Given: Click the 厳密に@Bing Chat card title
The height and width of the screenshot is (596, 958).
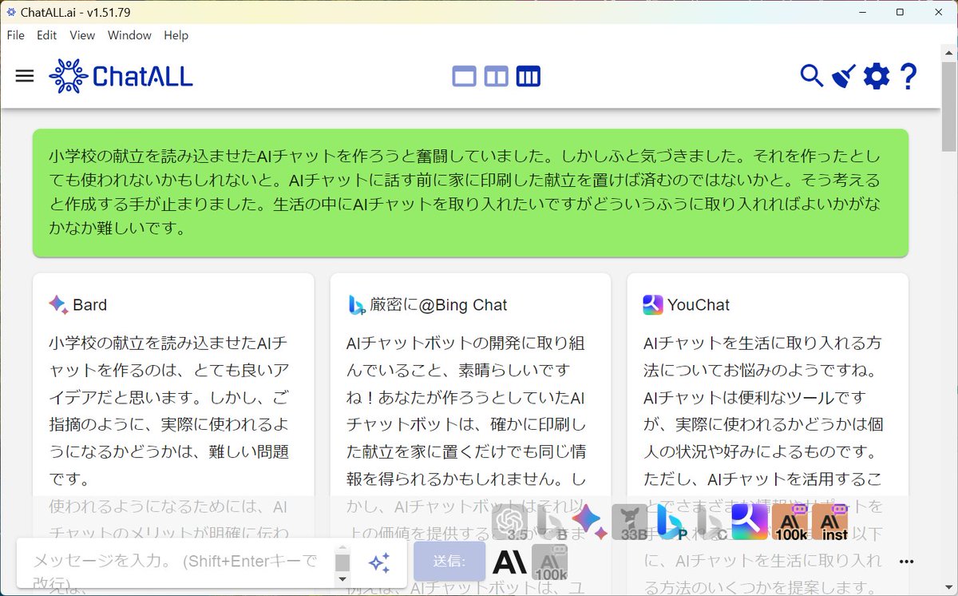Looking at the screenshot, I should tap(438, 304).
